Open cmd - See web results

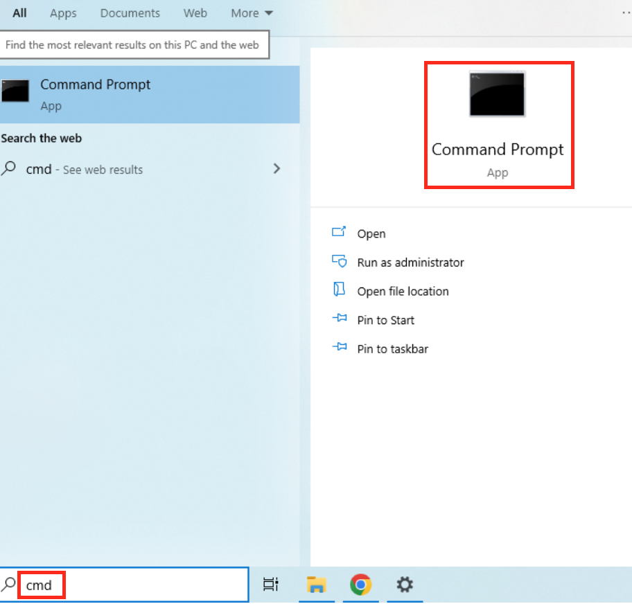click(150, 169)
